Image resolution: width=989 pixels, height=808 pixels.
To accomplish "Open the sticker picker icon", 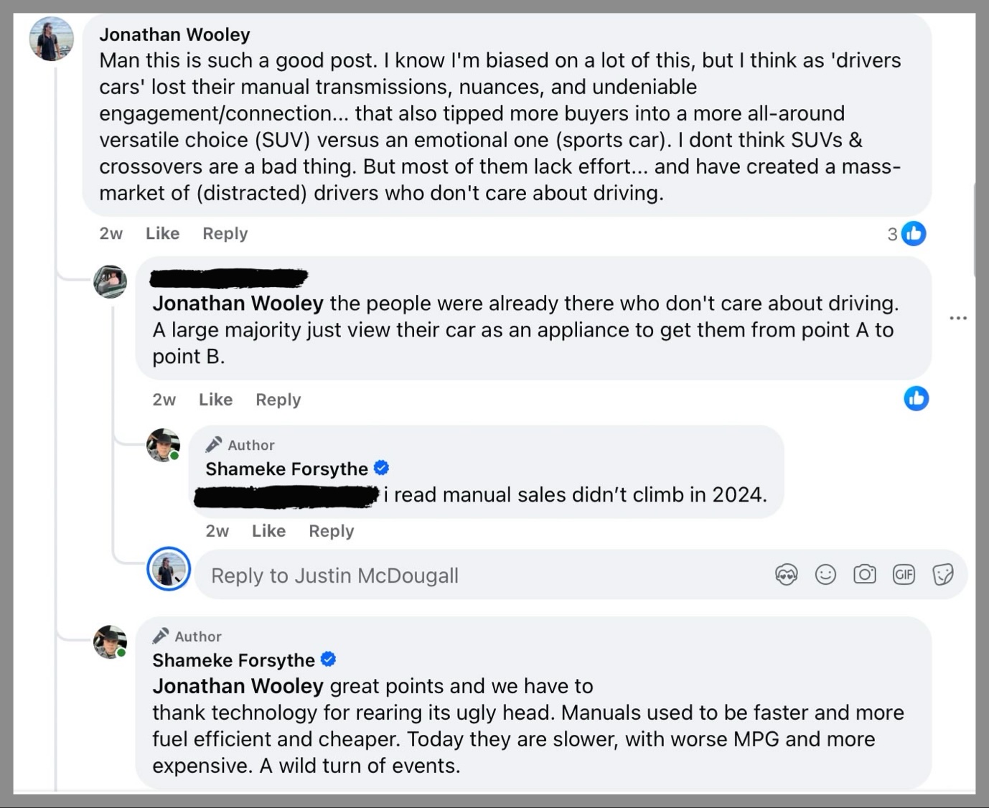I will tap(942, 575).
